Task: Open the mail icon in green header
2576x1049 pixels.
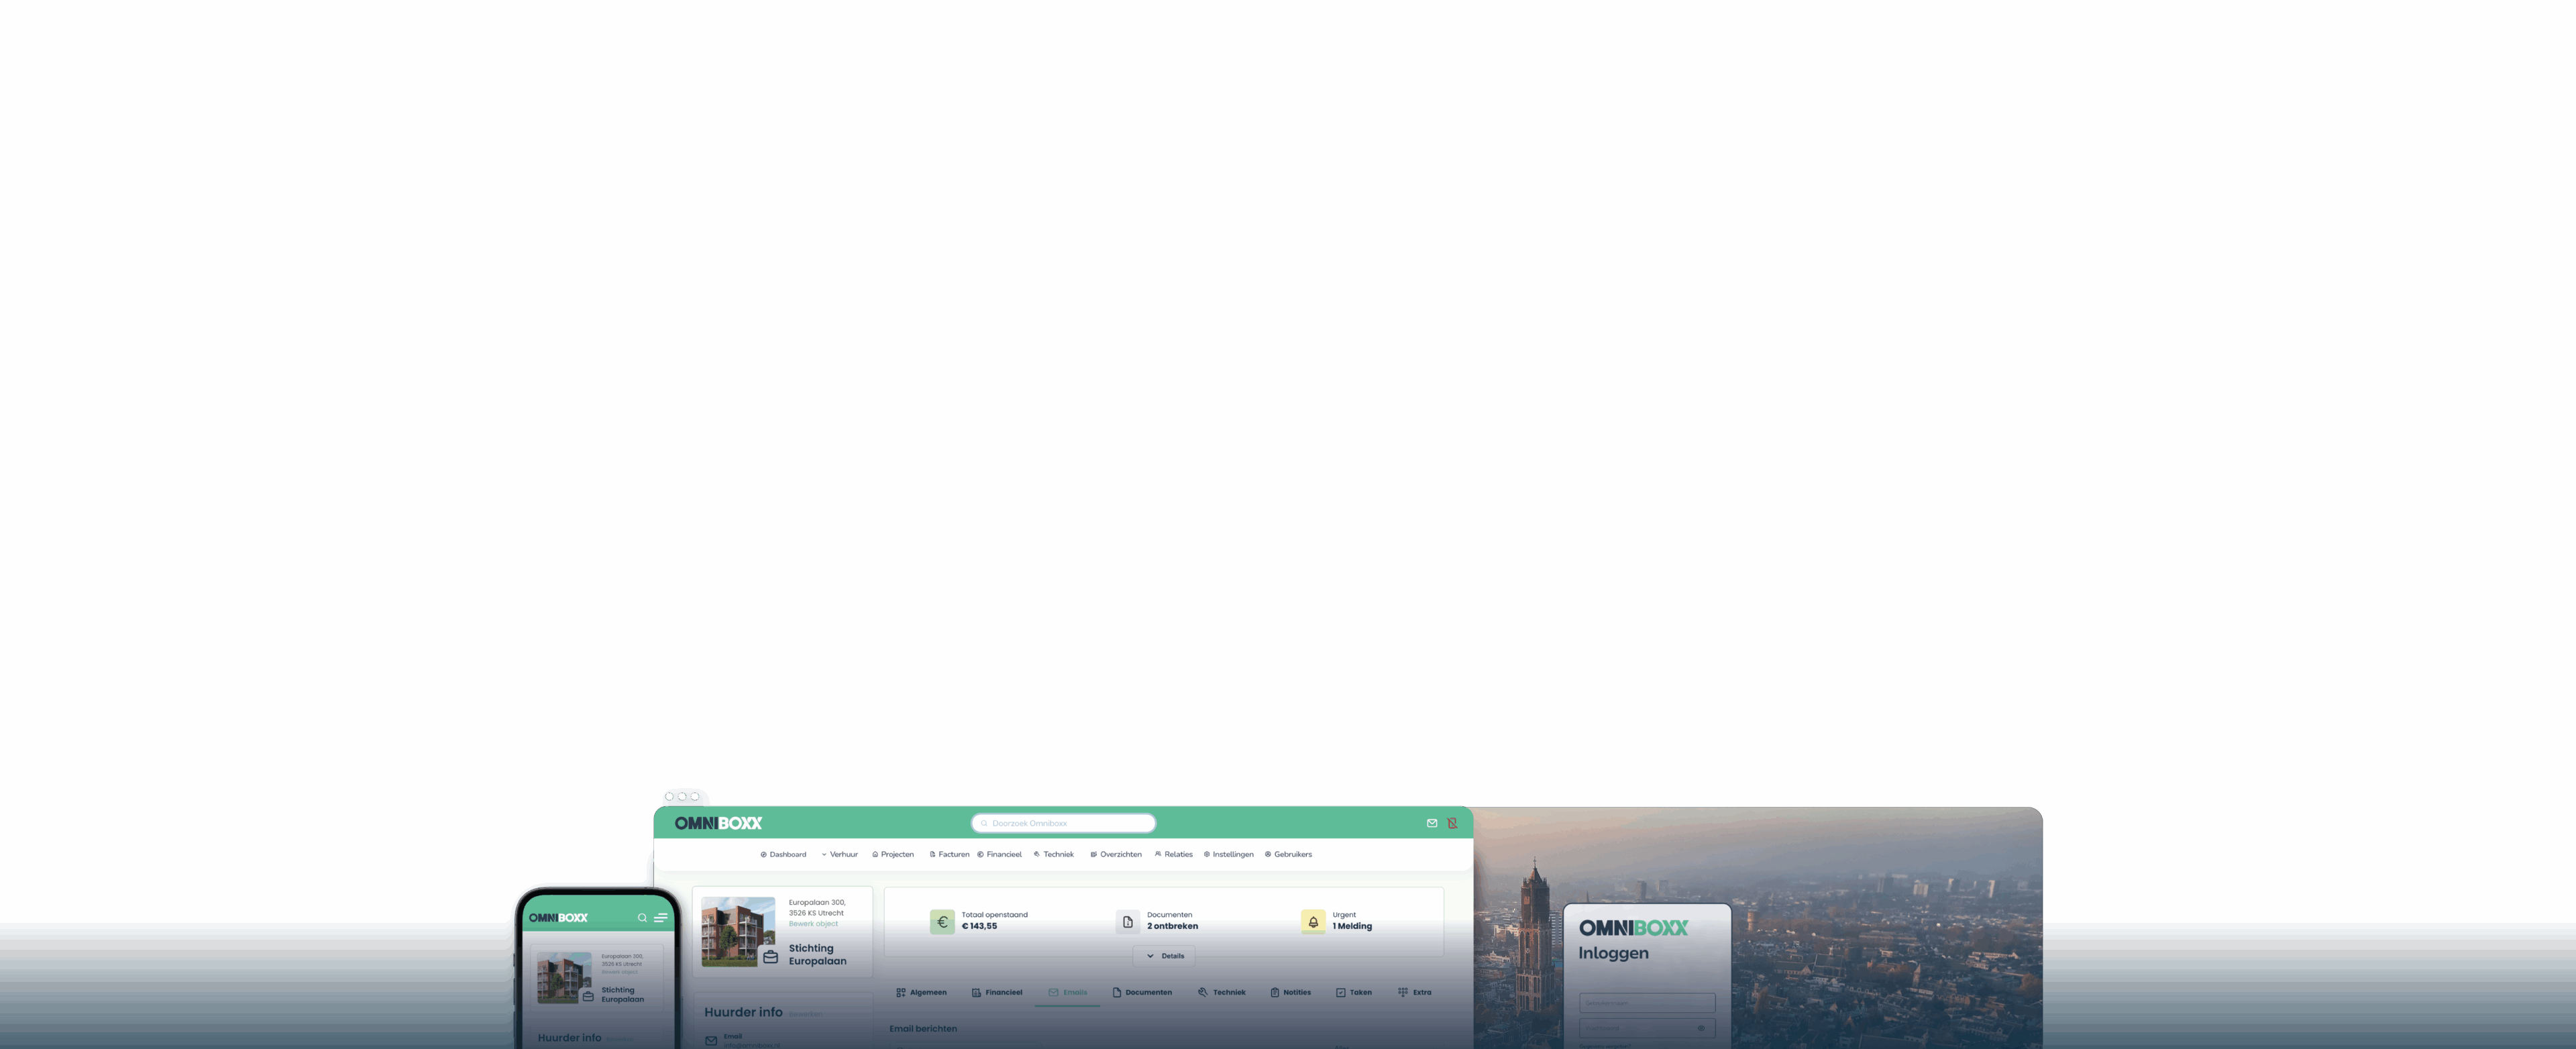Action: [x=1432, y=823]
